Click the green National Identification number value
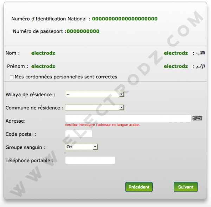The height and width of the screenshot is (207, 211). tap(125, 19)
